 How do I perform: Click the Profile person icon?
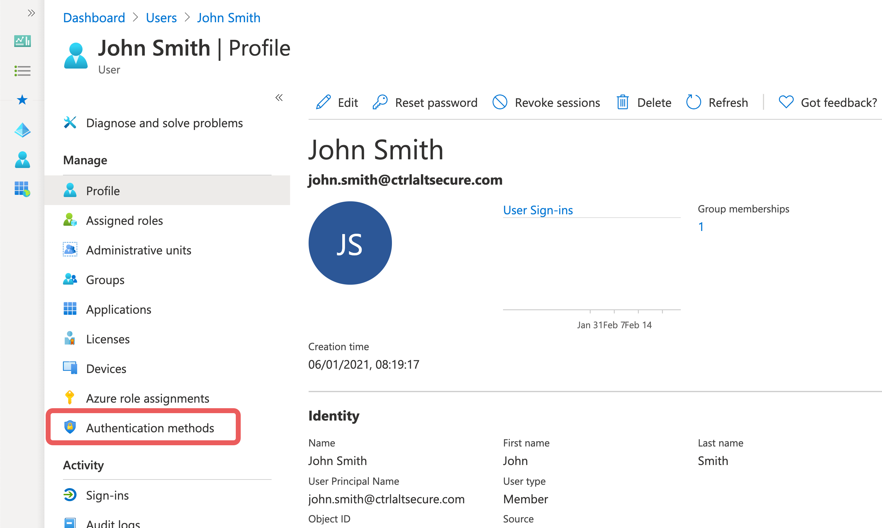click(x=70, y=190)
